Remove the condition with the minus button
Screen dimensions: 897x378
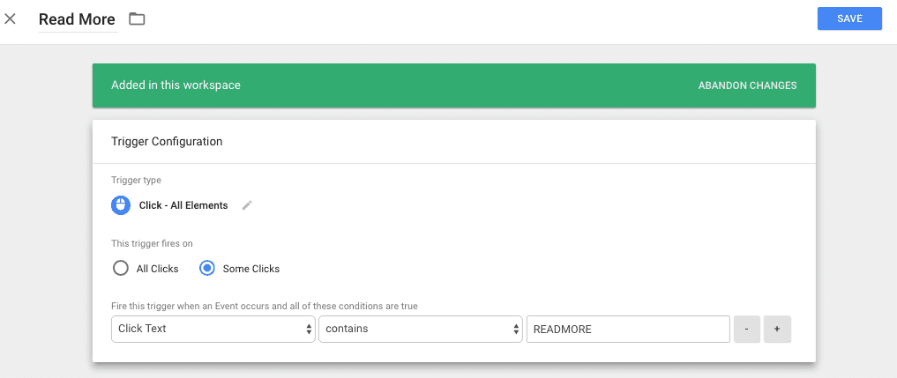tap(746, 329)
